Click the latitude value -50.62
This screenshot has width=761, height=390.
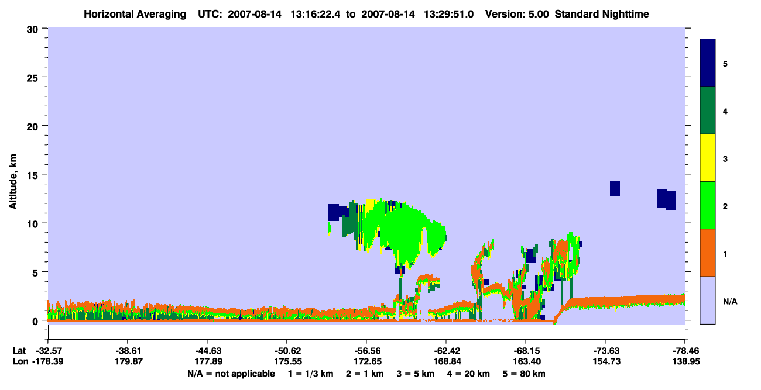tap(287, 351)
